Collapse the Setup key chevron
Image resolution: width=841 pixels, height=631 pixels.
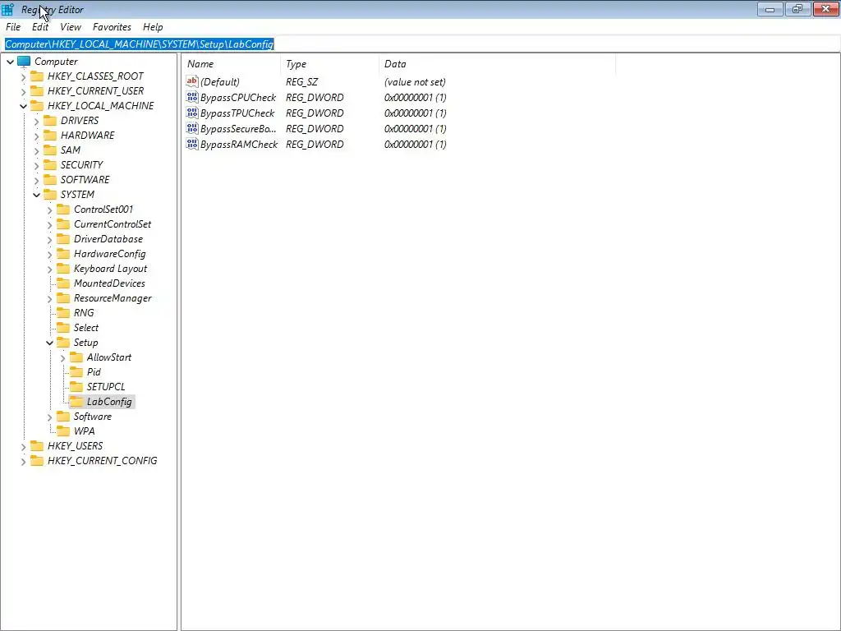(x=49, y=343)
